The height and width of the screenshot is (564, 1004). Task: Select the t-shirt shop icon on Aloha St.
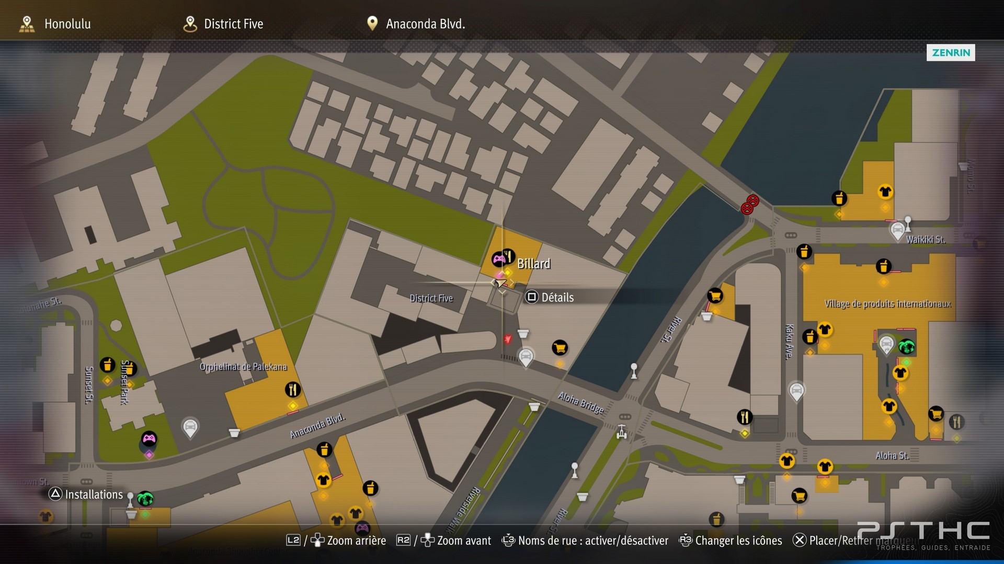825,466
